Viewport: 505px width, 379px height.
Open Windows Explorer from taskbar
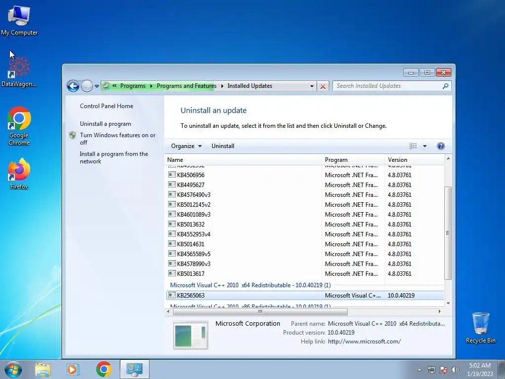[43, 370]
